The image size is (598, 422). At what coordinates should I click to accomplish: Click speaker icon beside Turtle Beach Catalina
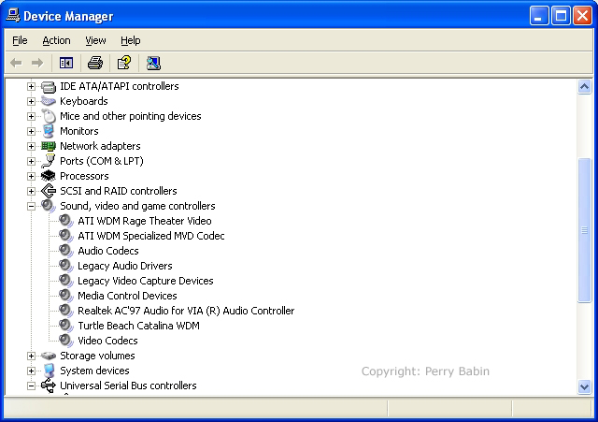click(66, 326)
